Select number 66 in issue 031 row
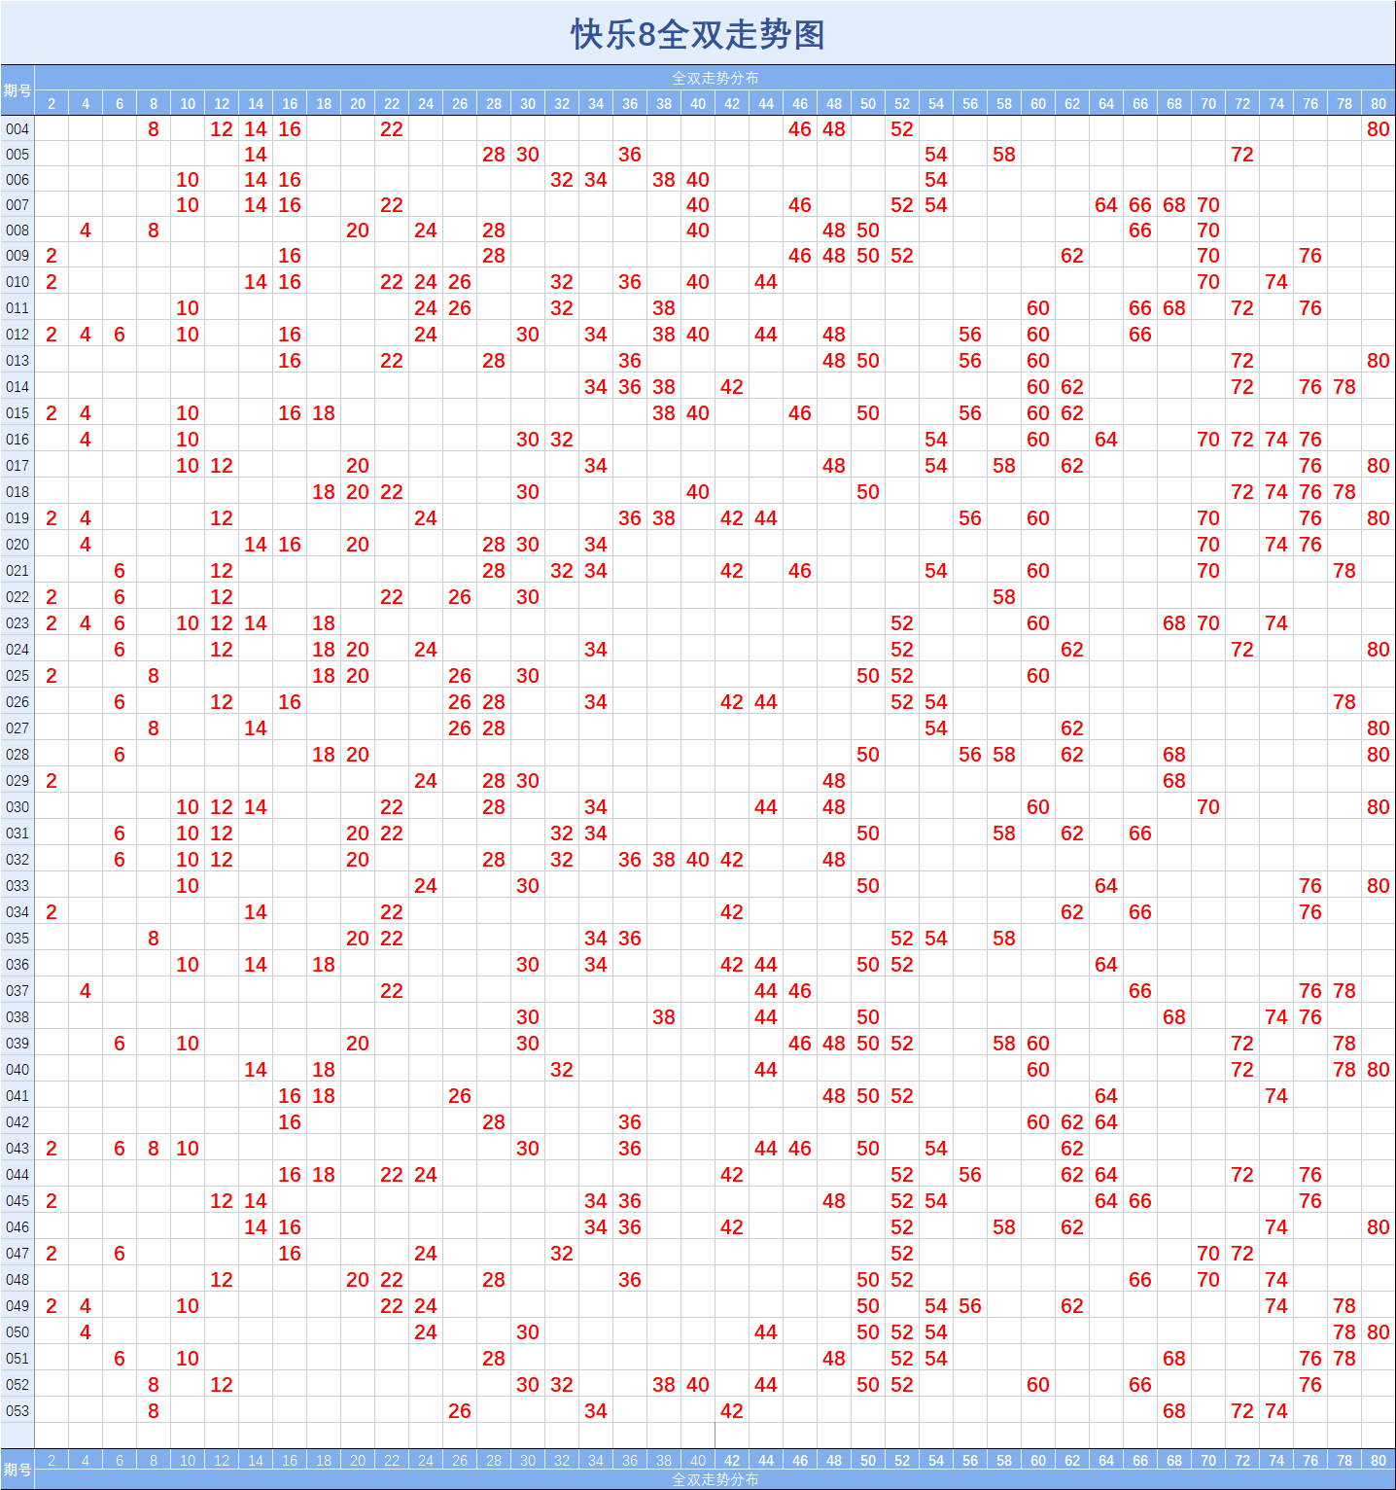The image size is (1396, 1490). (x=1140, y=833)
